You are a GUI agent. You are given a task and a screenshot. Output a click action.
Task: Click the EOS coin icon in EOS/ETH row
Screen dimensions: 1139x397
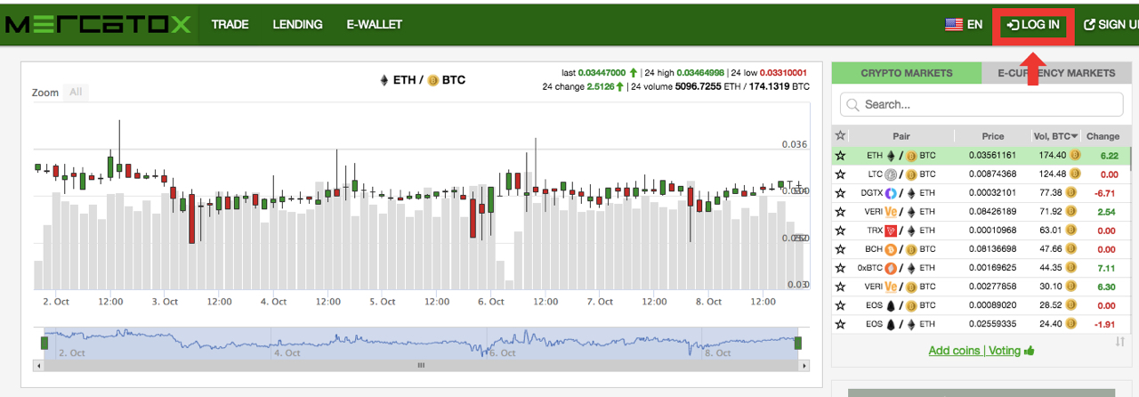[891, 323]
